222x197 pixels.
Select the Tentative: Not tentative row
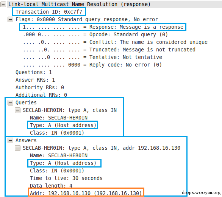click(x=92, y=57)
